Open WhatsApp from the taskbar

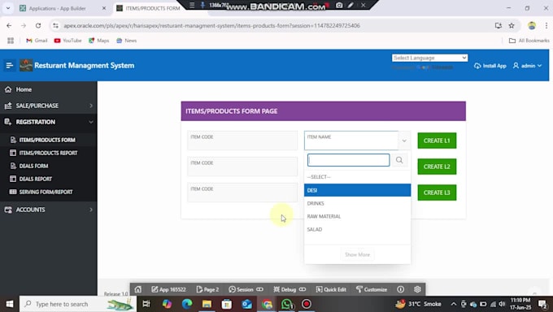point(287,304)
